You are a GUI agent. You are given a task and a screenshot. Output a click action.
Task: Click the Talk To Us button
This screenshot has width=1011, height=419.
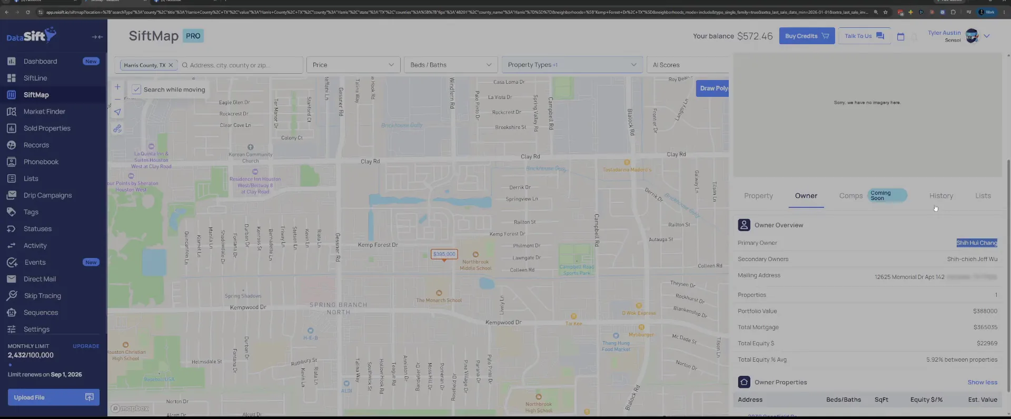tap(864, 36)
